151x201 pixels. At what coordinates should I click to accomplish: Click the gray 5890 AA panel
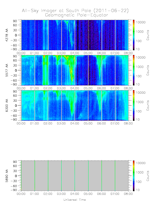click(x=75, y=176)
